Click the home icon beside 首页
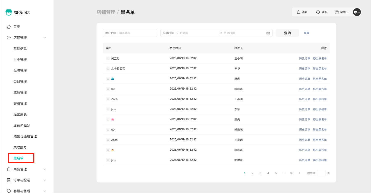 9,27
